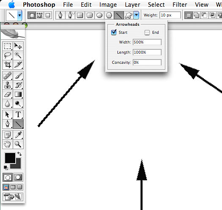The image size is (222, 210).
Task: Select the Blur tool
Action: [8, 104]
